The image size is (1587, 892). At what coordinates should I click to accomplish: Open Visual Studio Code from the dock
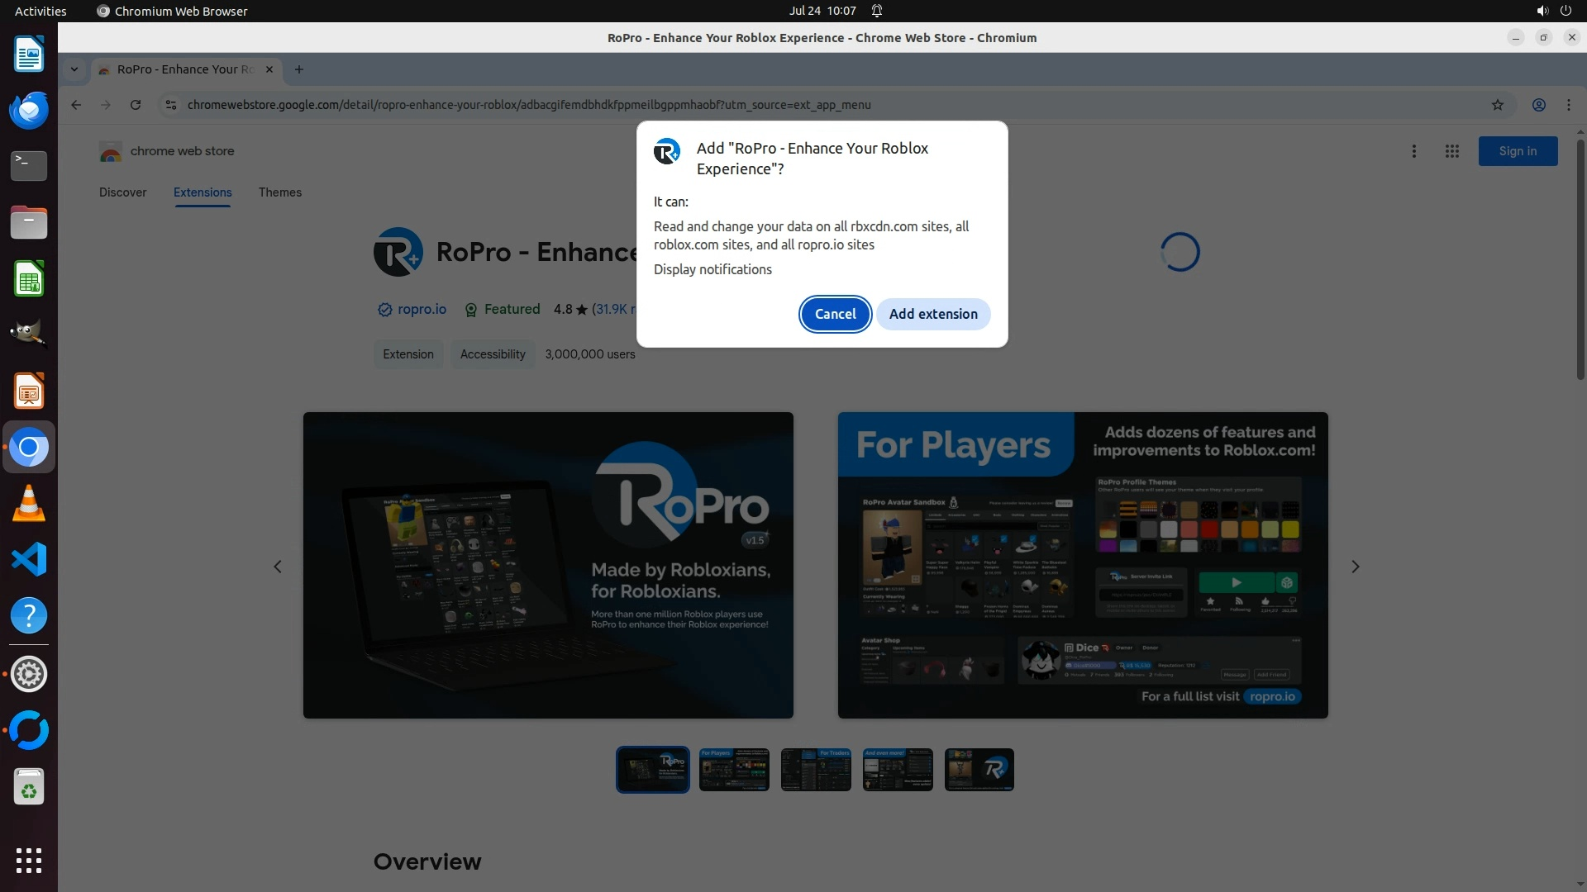(x=29, y=560)
